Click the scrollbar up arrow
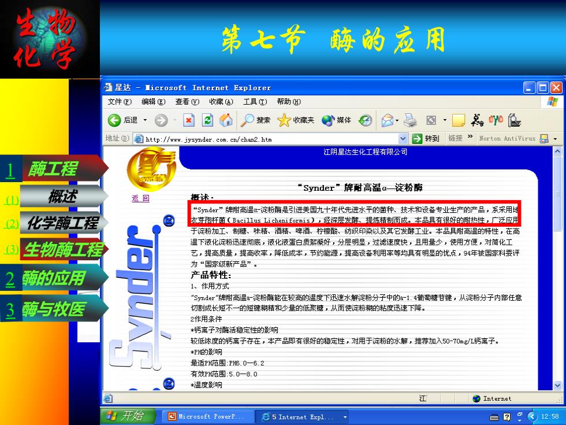 tap(558, 151)
